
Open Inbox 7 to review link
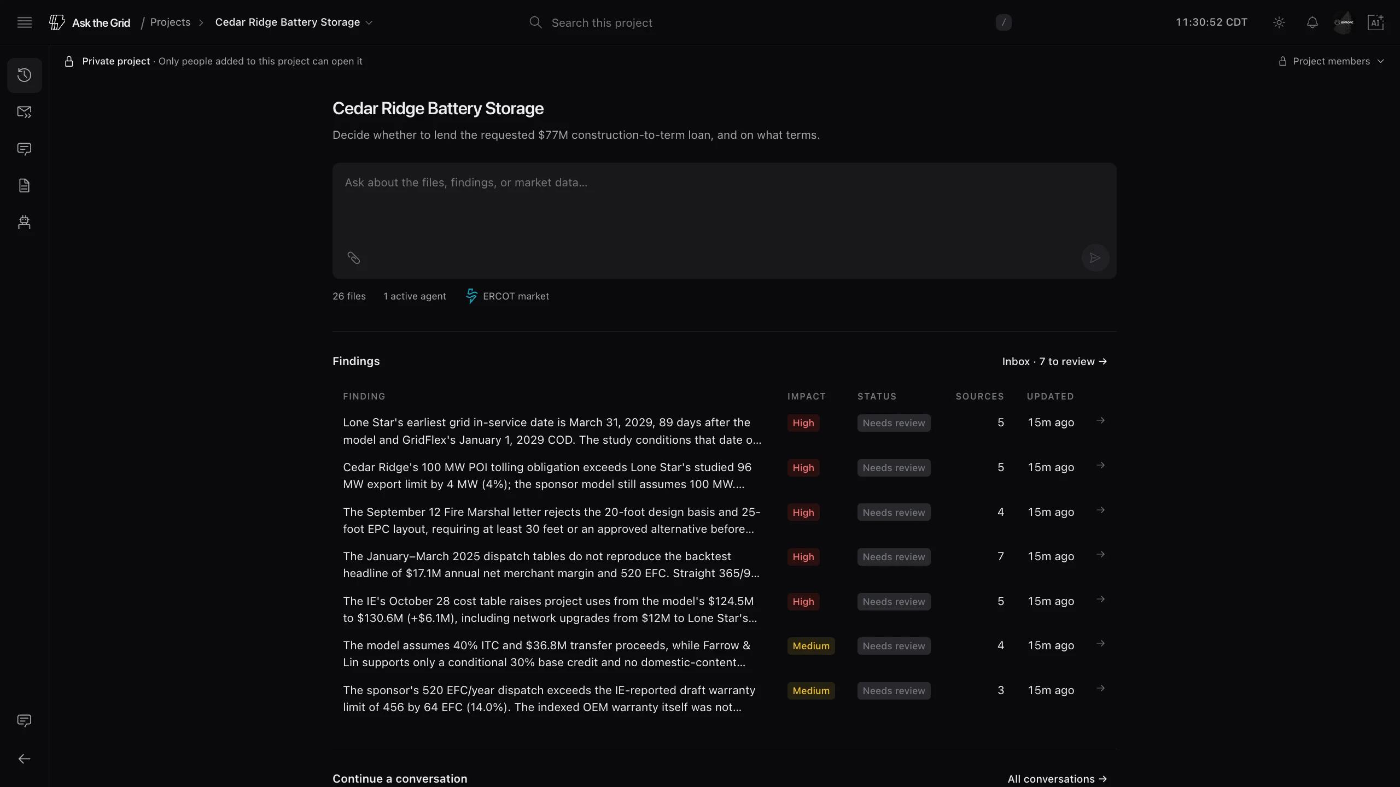pos(1054,361)
